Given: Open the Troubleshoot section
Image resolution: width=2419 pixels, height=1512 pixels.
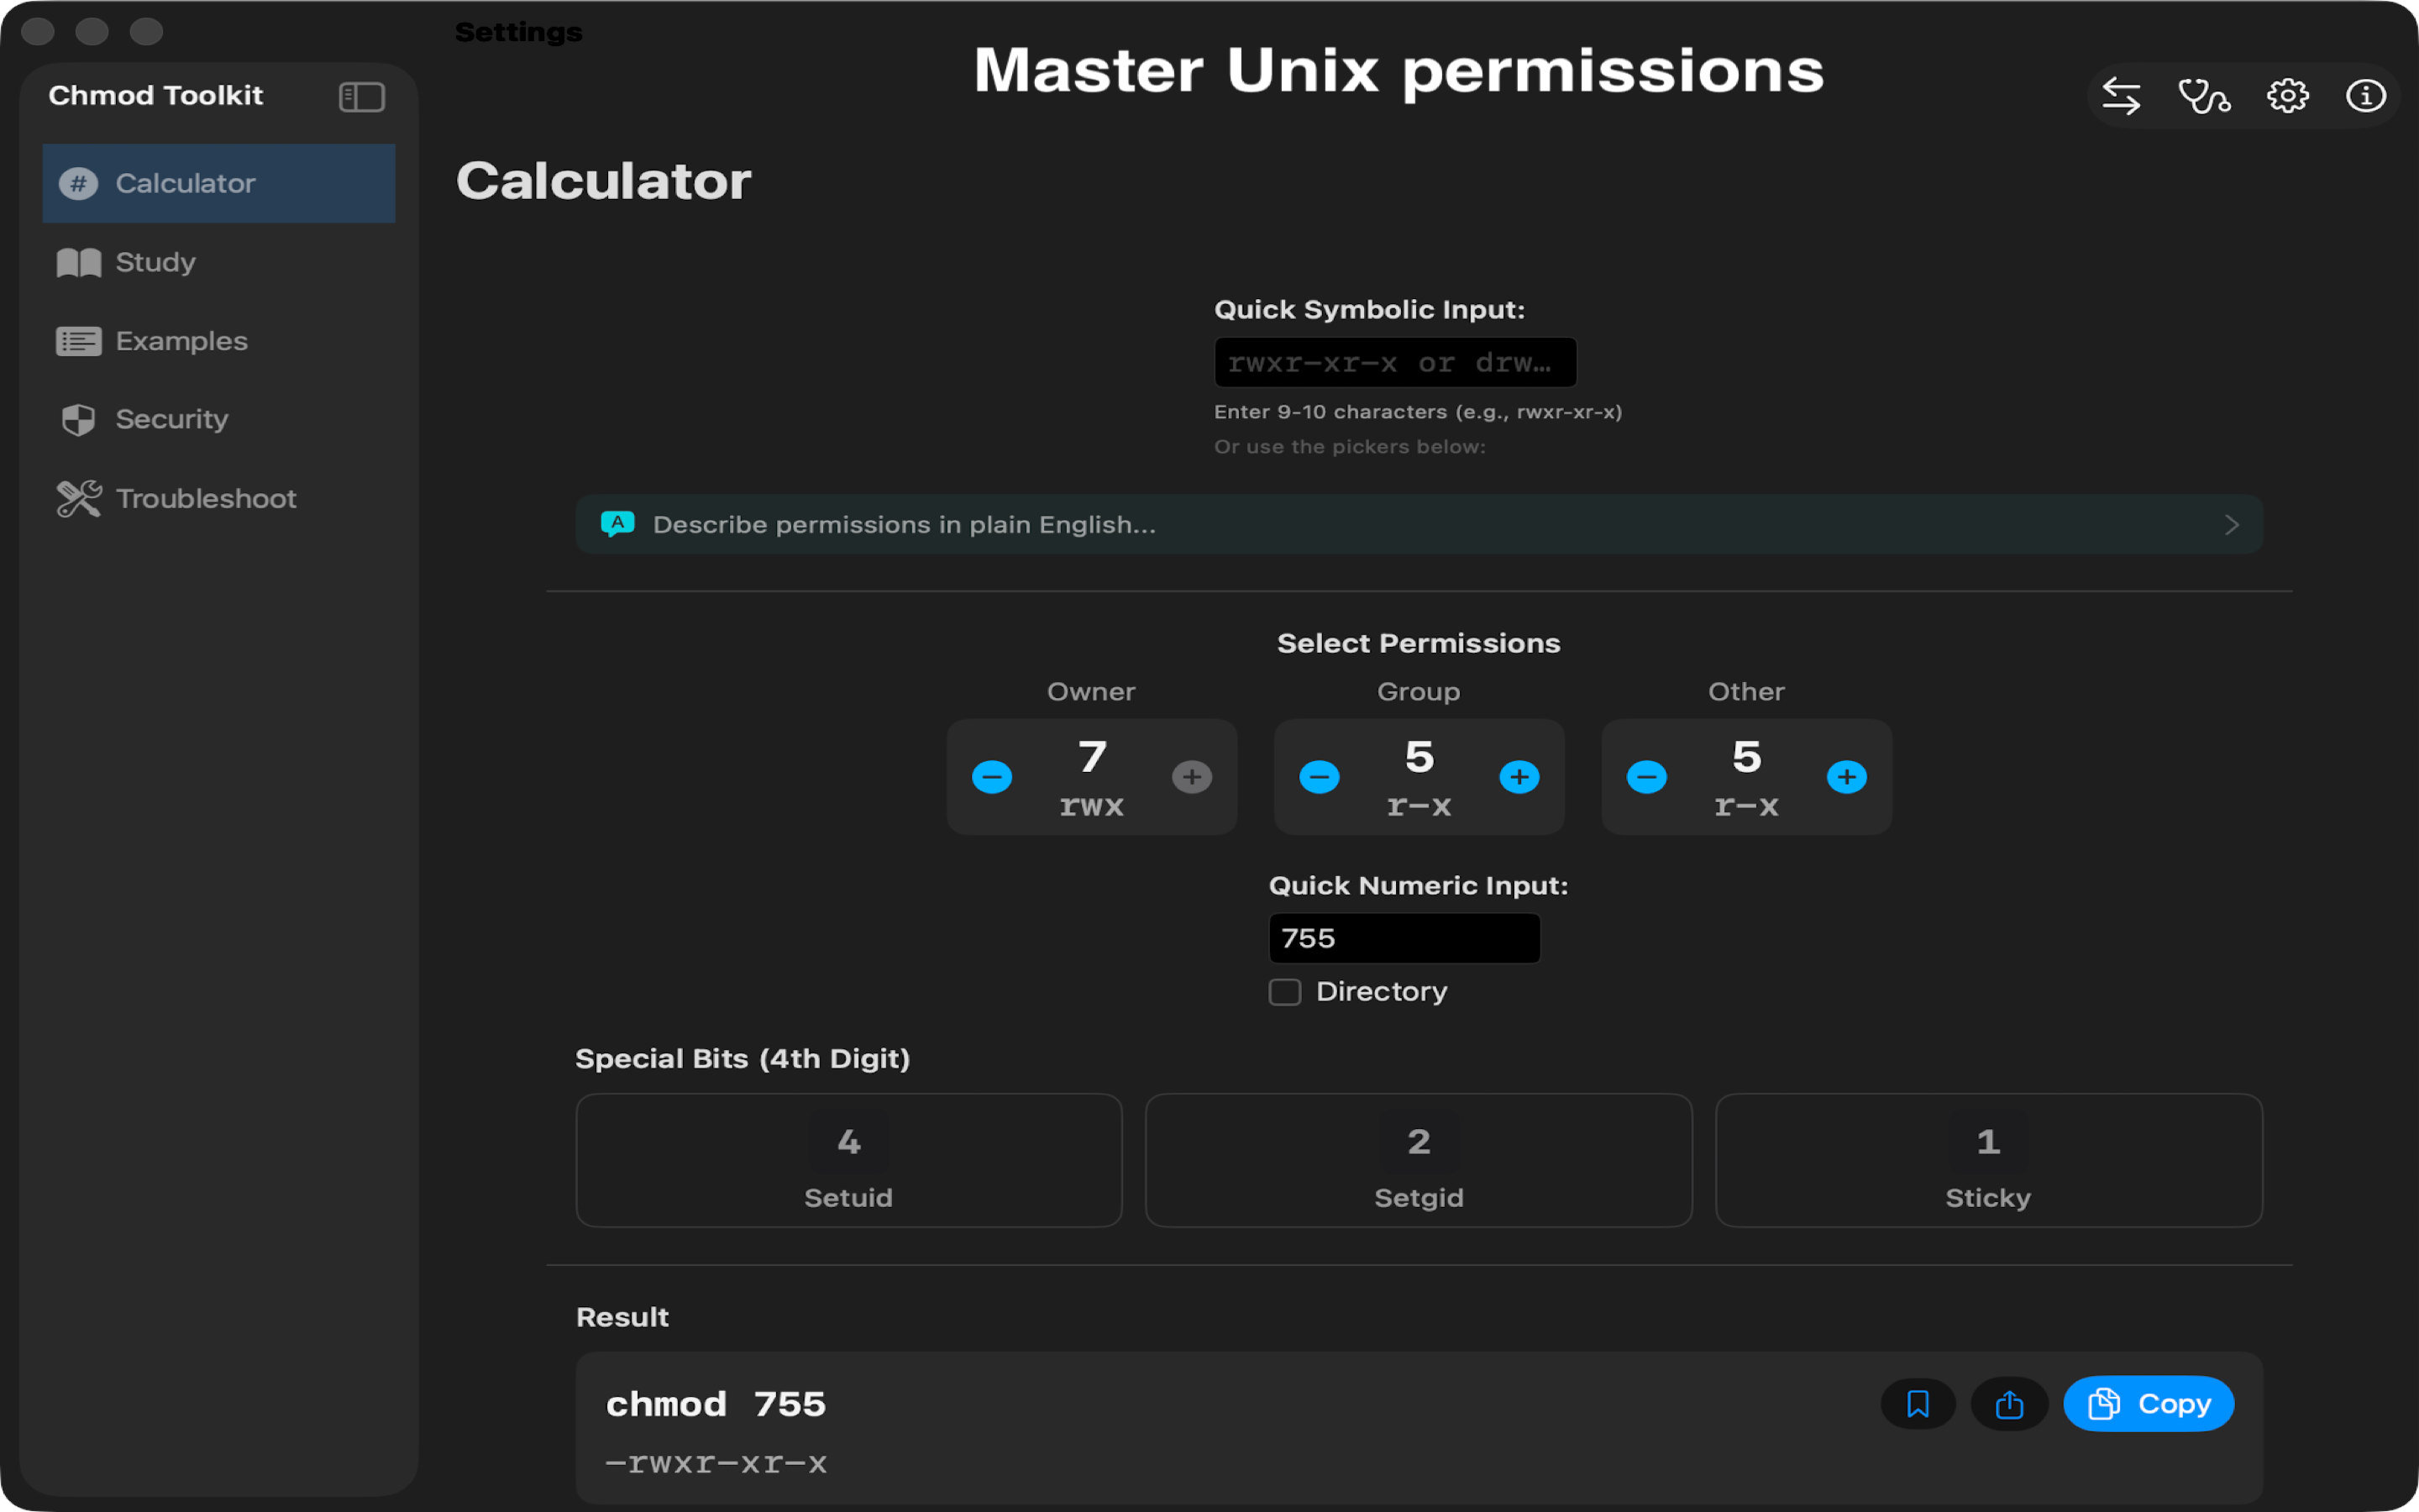Looking at the screenshot, I should click(219, 498).
